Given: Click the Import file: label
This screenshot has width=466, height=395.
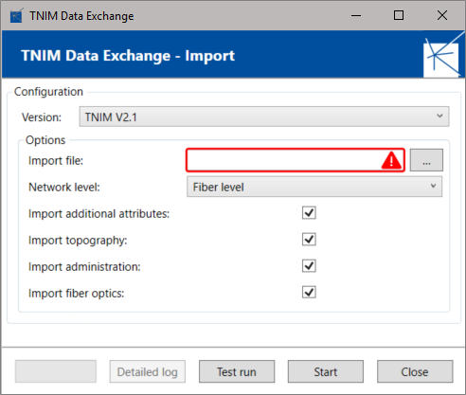Looking at the screenshot, I should [56, 161].
